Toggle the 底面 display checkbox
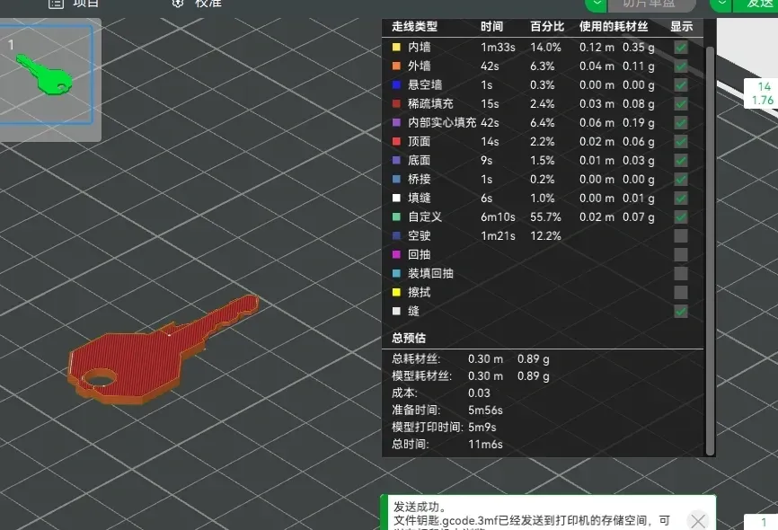The image size is (778, 530). (x=681, y=160)
